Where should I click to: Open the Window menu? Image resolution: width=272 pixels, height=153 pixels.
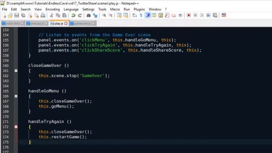pos(155,9)
